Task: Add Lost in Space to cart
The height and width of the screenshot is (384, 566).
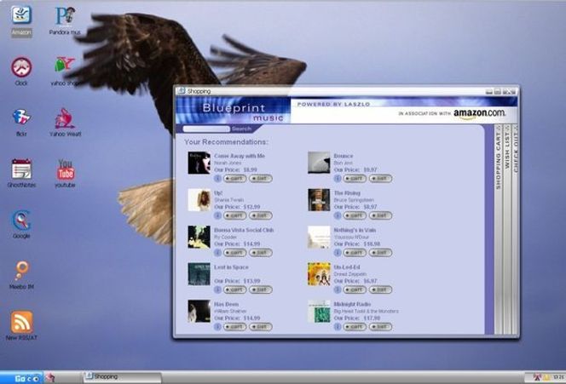Action: pos(234,289)
